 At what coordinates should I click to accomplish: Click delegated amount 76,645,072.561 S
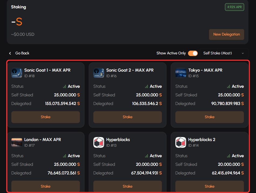point(64,173)
